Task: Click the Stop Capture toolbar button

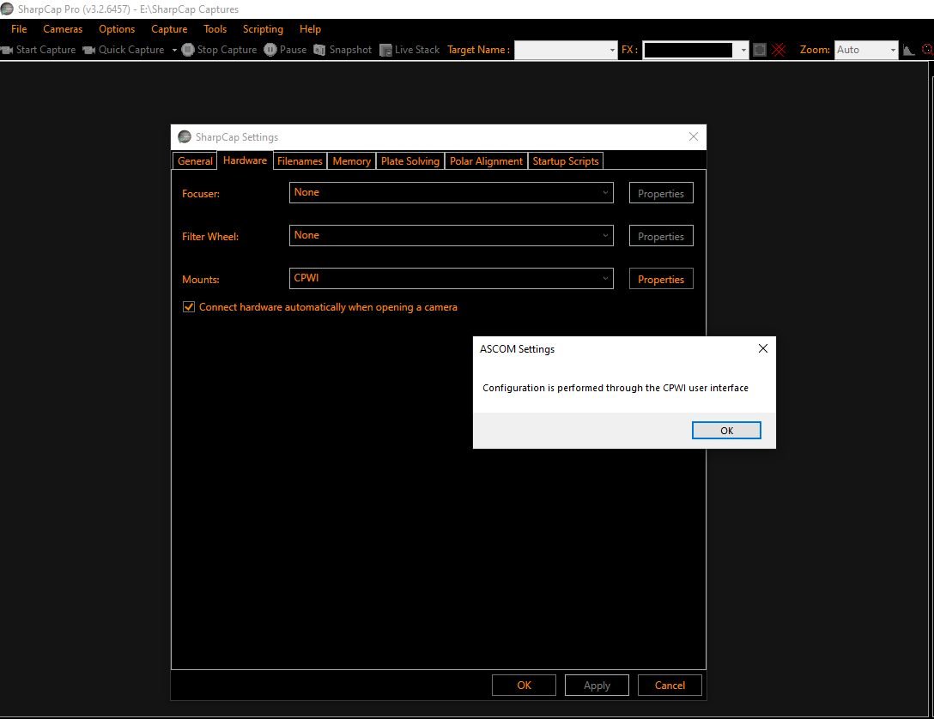Action: 219,50
